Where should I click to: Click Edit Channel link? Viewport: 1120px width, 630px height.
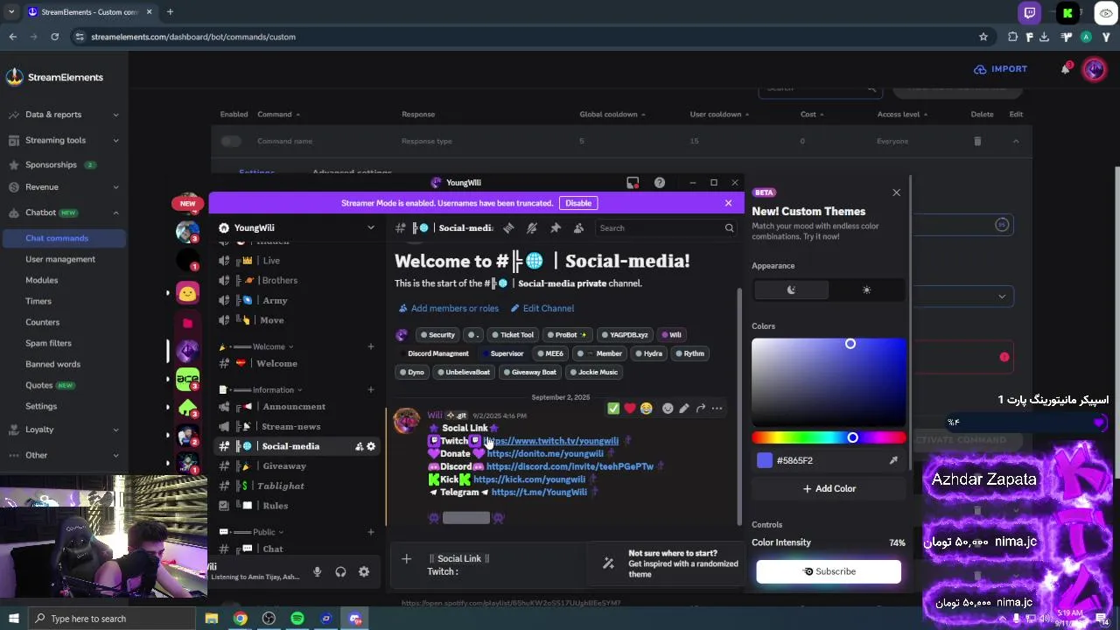pyautogui.click(x=542, y=308)
